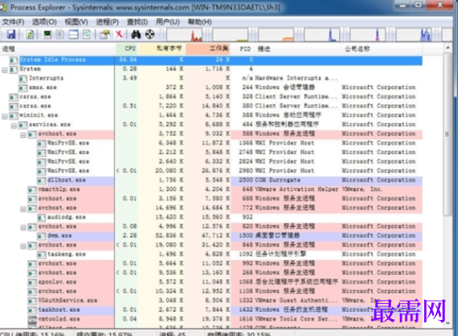Click the red X Kill Process icon
This screenshot has height=336, width=461.
tap(119, 34)
